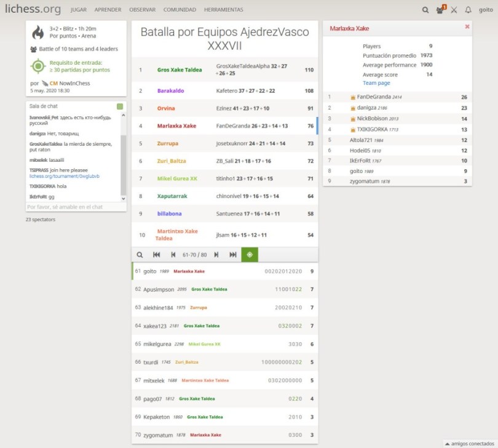The width and height of the screenshot is (498, 448).
Task: Jump to last standings page
Action: (233, 255)
